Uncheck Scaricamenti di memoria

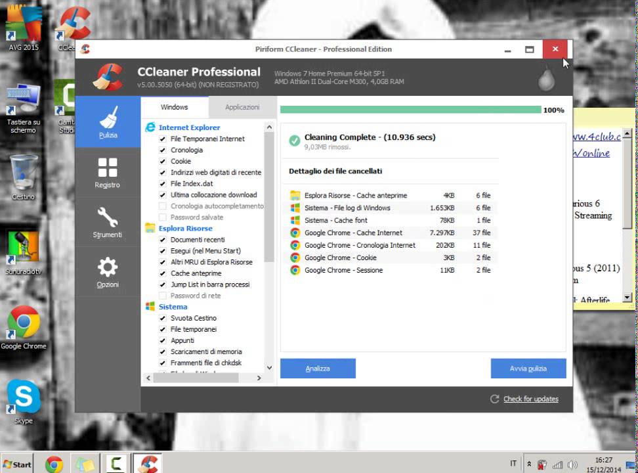click(x=163, y=351)
